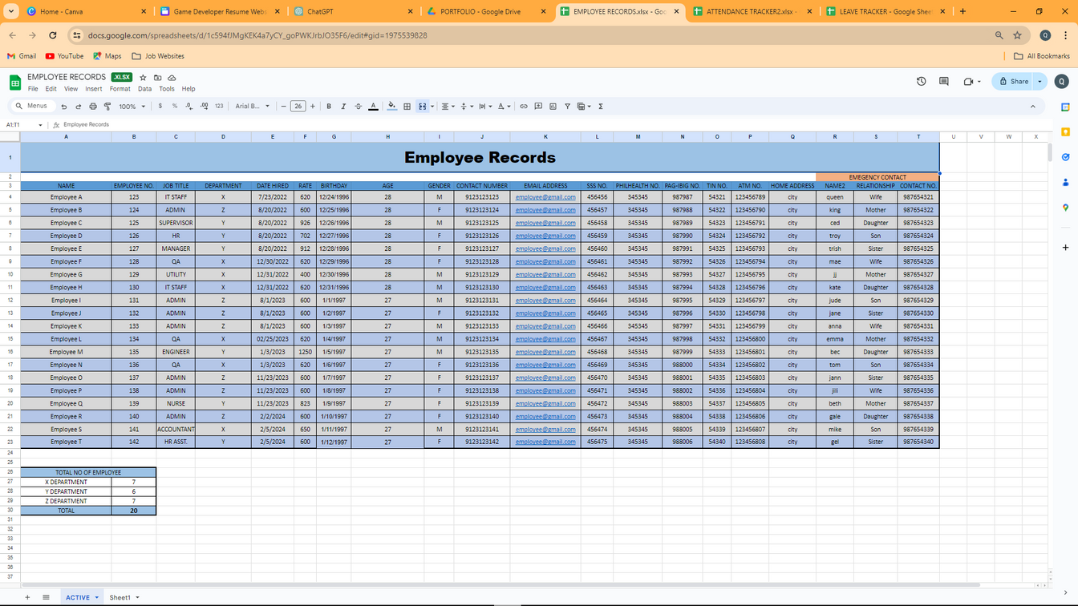1078x606 pixels.
Task: Open horizontal align dropdown
Action: click(448, 107)
